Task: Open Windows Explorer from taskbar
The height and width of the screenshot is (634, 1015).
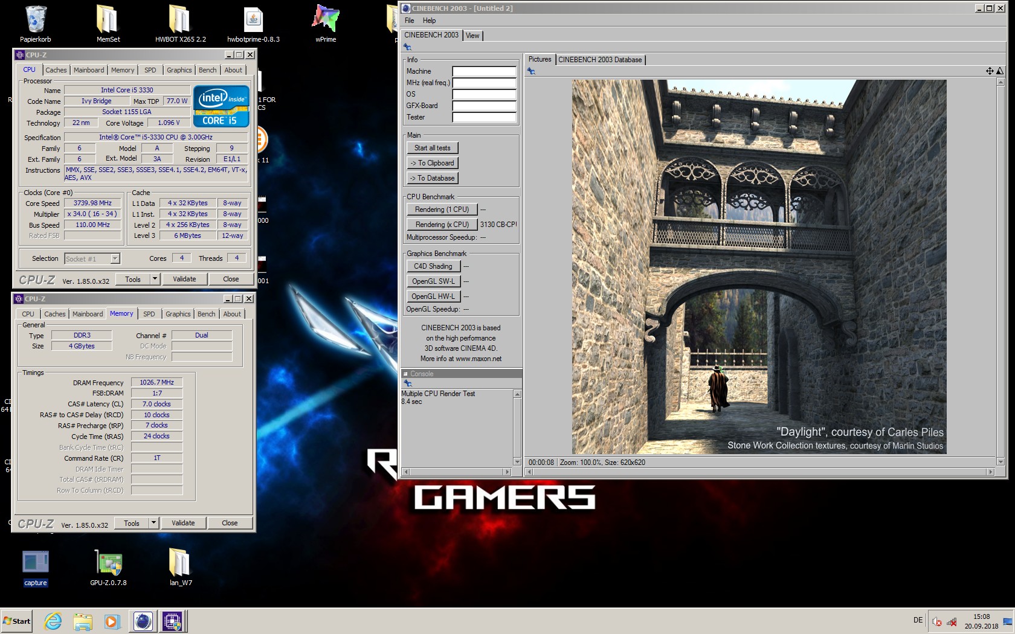Action: click(x=83, y=621)
